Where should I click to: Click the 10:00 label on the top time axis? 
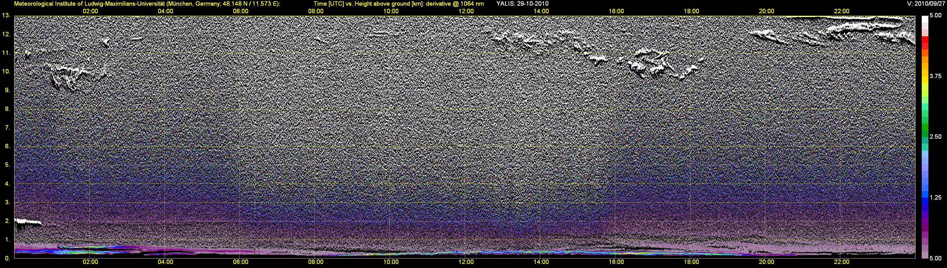point(391,11)
